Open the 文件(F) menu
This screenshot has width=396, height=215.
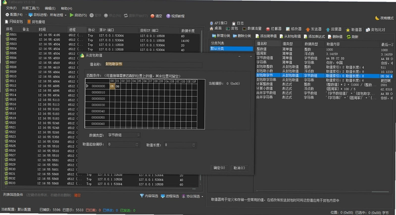pos(11,8)
